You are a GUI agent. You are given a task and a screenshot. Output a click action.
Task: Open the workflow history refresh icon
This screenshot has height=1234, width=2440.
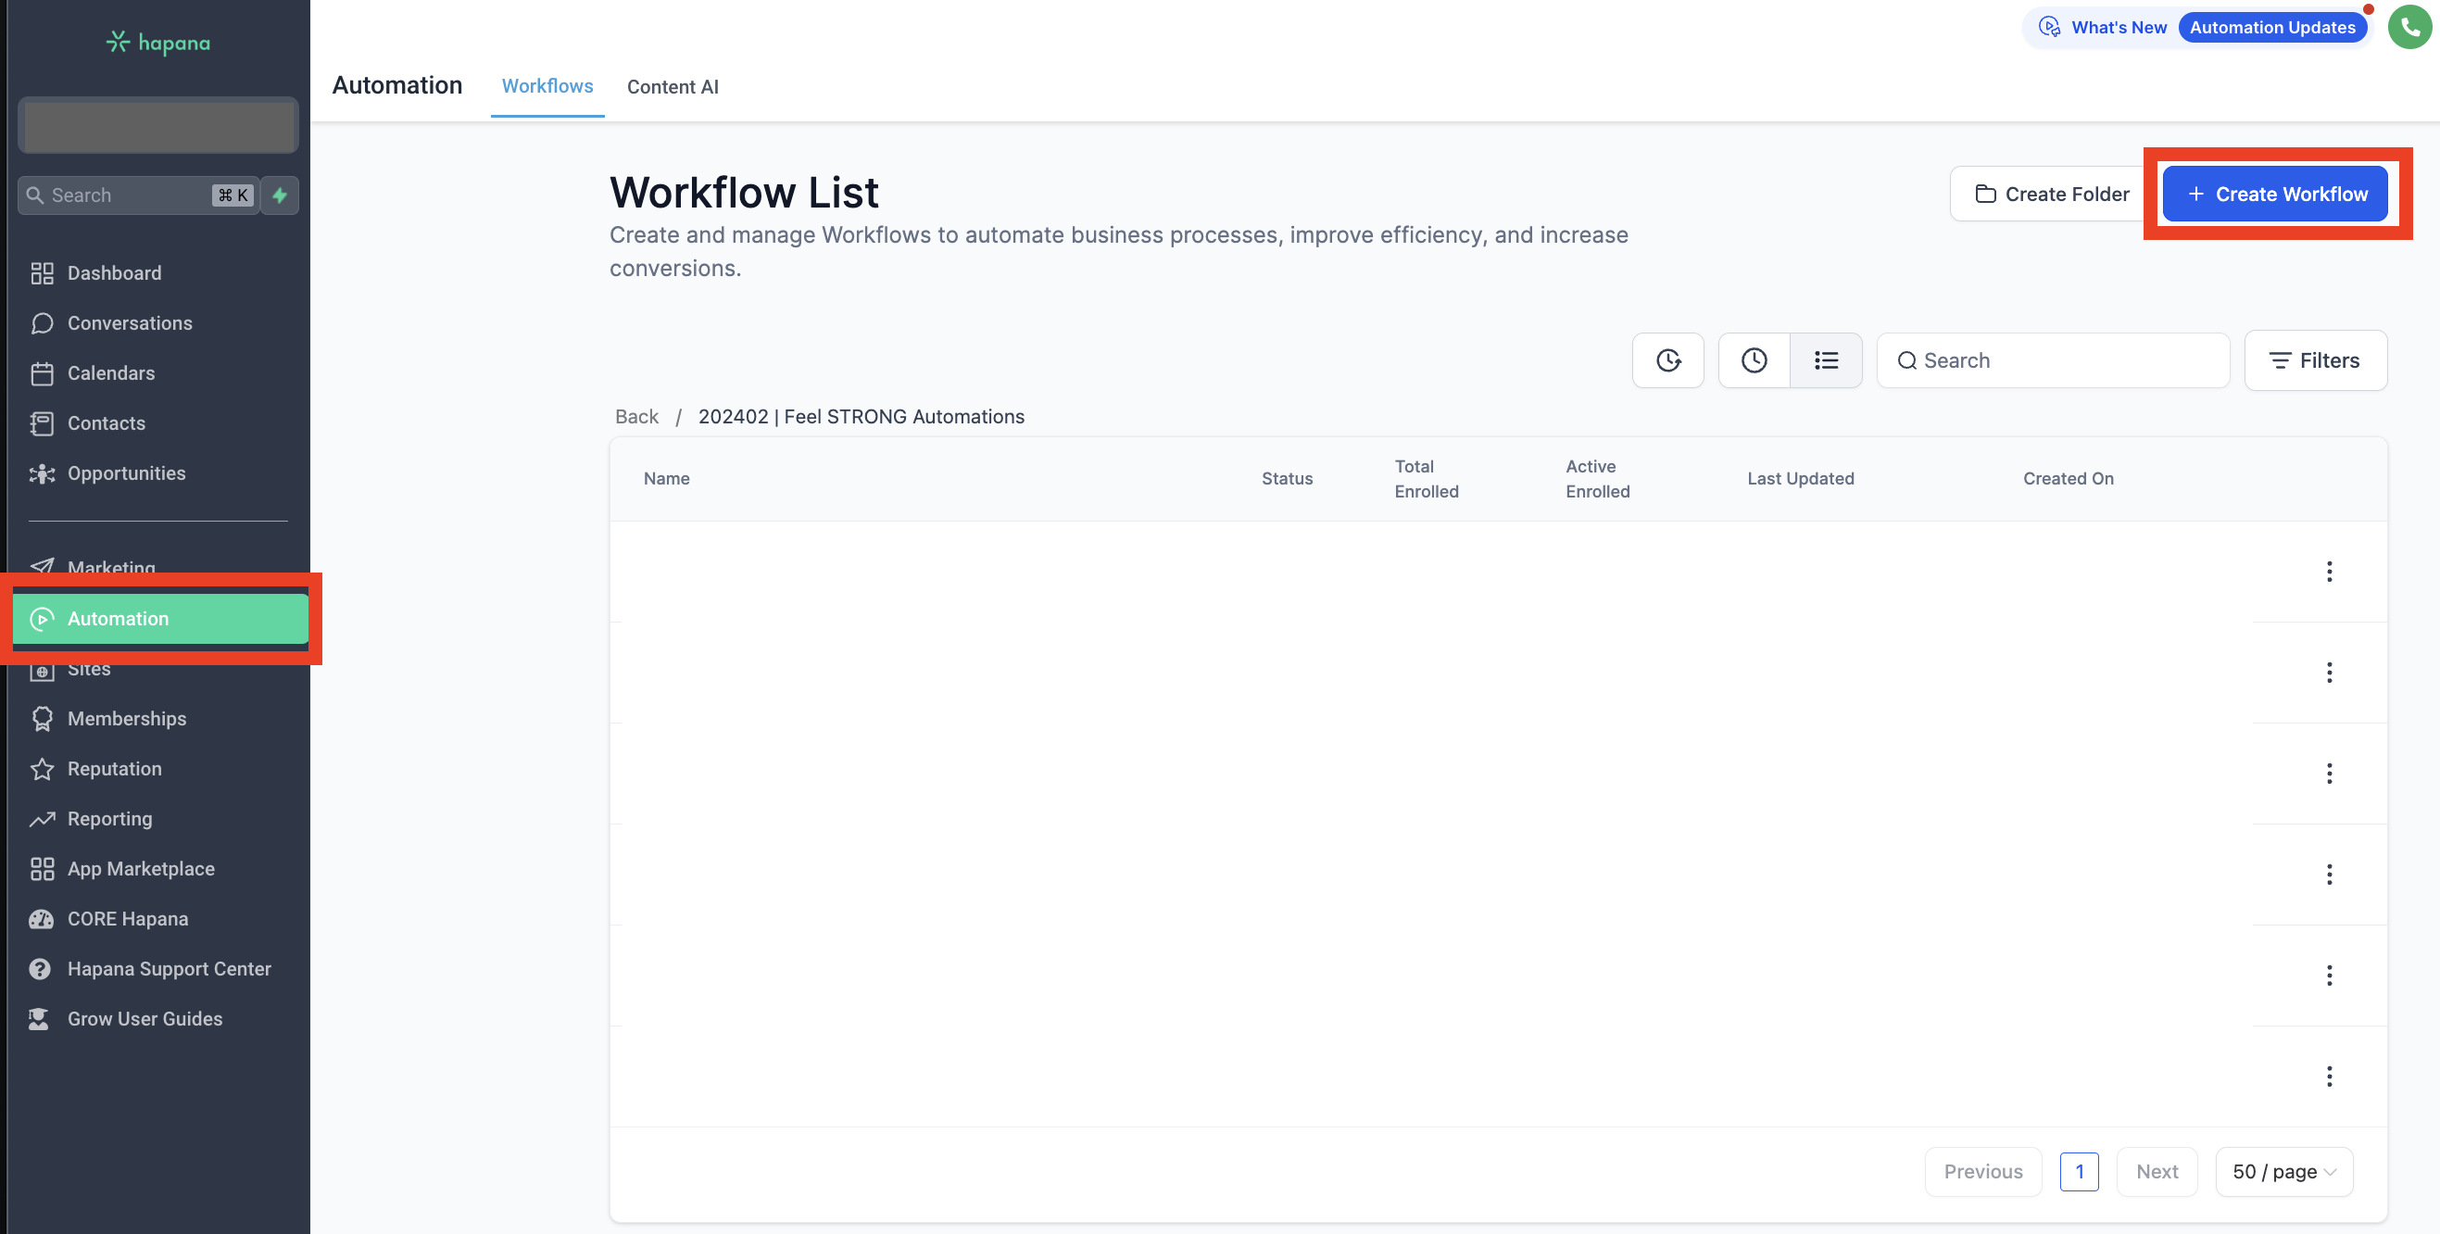pos(1667,360)
